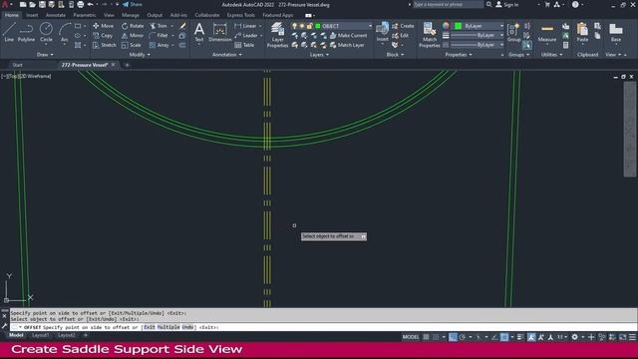Toggle object snap in status bar
This screenshot has height=359, width=638.
point(504,337)
